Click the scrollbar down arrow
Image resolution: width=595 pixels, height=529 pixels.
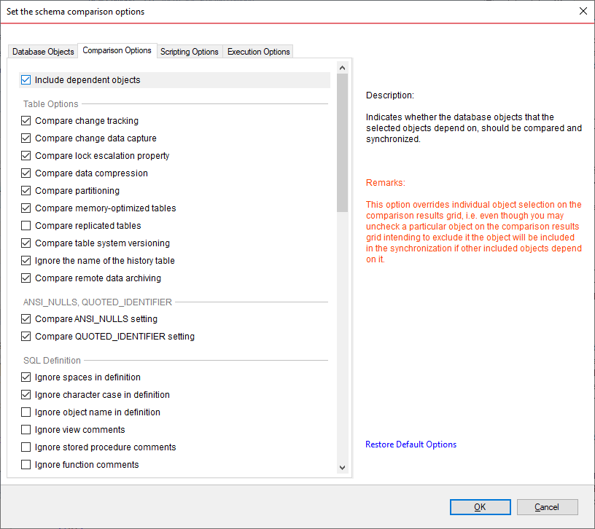tap(343, 467)
